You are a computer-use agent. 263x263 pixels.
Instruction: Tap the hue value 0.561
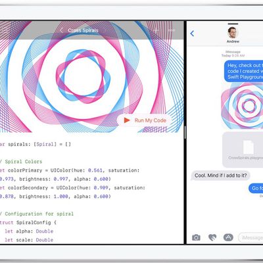coord(95,170)
